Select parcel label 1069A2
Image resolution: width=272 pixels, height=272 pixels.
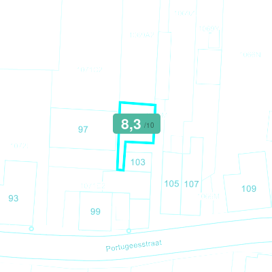pyautogui.click(x=142, y=35)
